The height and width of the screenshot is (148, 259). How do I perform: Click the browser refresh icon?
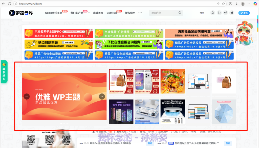coord(9,4)
